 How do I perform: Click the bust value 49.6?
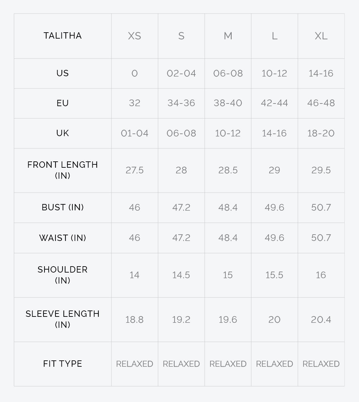tap(275, 208)
